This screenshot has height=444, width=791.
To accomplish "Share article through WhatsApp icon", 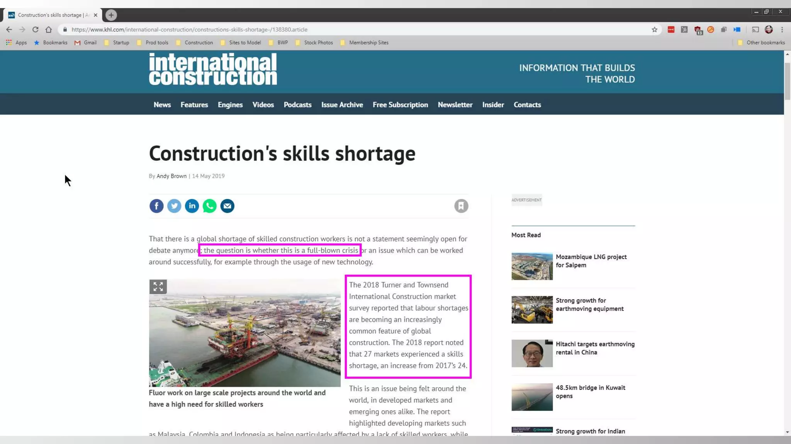I will [x=210, y=206].
